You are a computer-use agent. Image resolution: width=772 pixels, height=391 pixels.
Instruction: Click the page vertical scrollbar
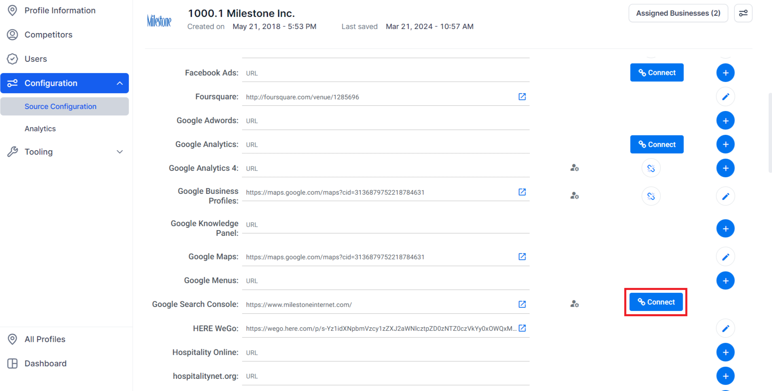tap(770, 133)
